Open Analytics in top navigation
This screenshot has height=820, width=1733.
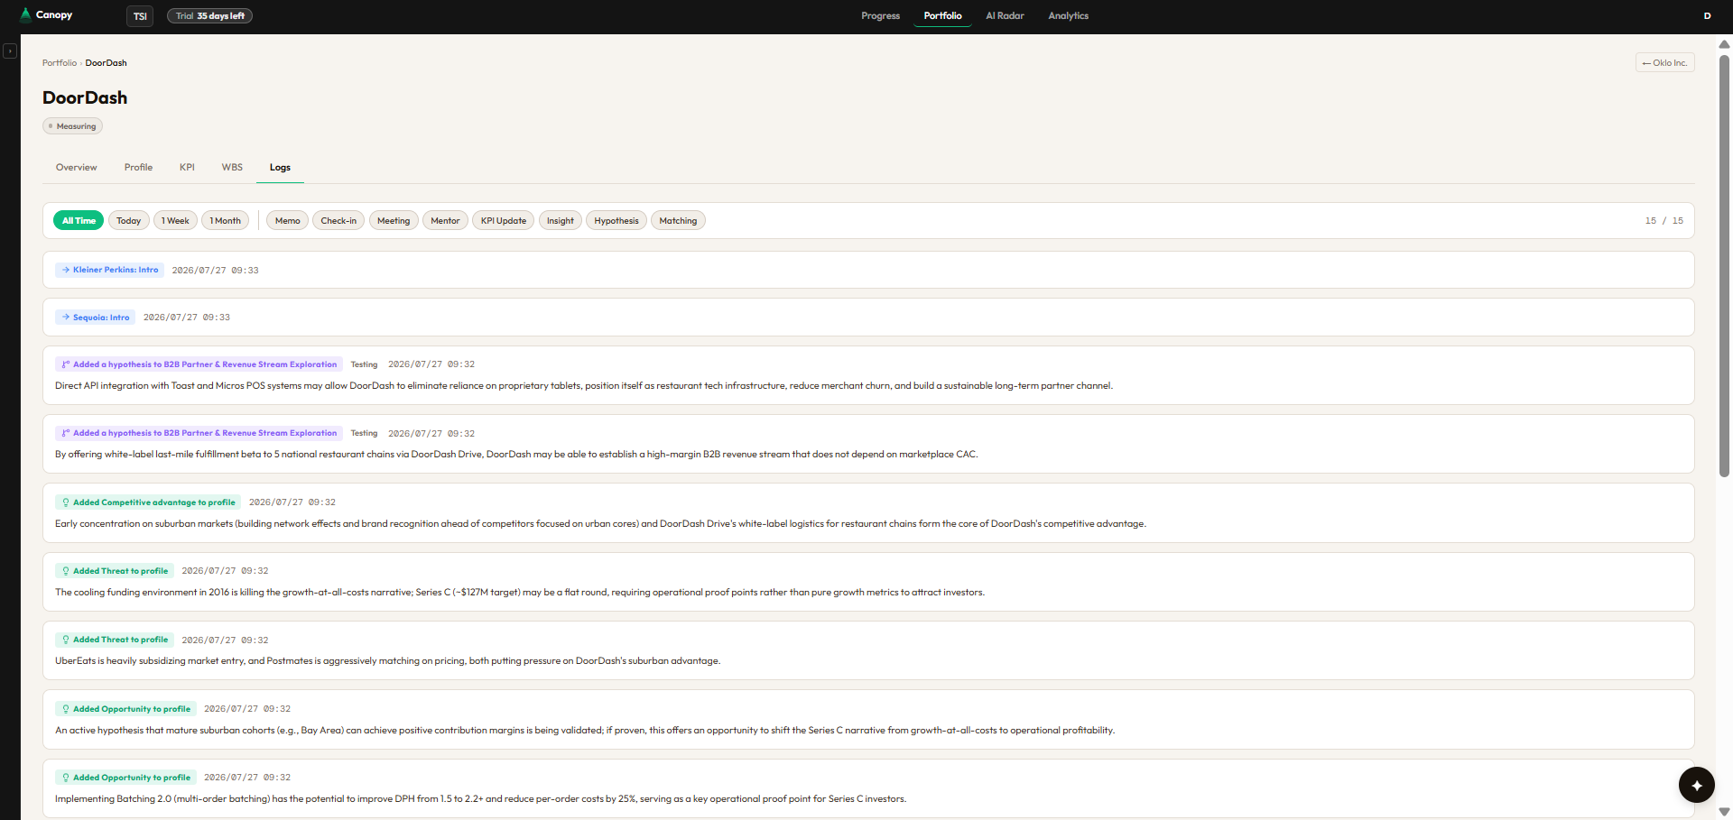pos(1068,15)
